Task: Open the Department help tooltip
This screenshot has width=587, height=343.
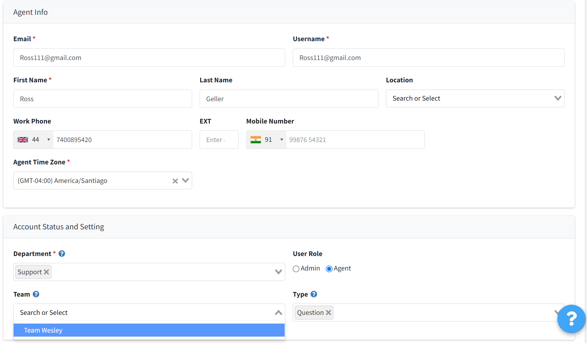Action: (62, 253)
